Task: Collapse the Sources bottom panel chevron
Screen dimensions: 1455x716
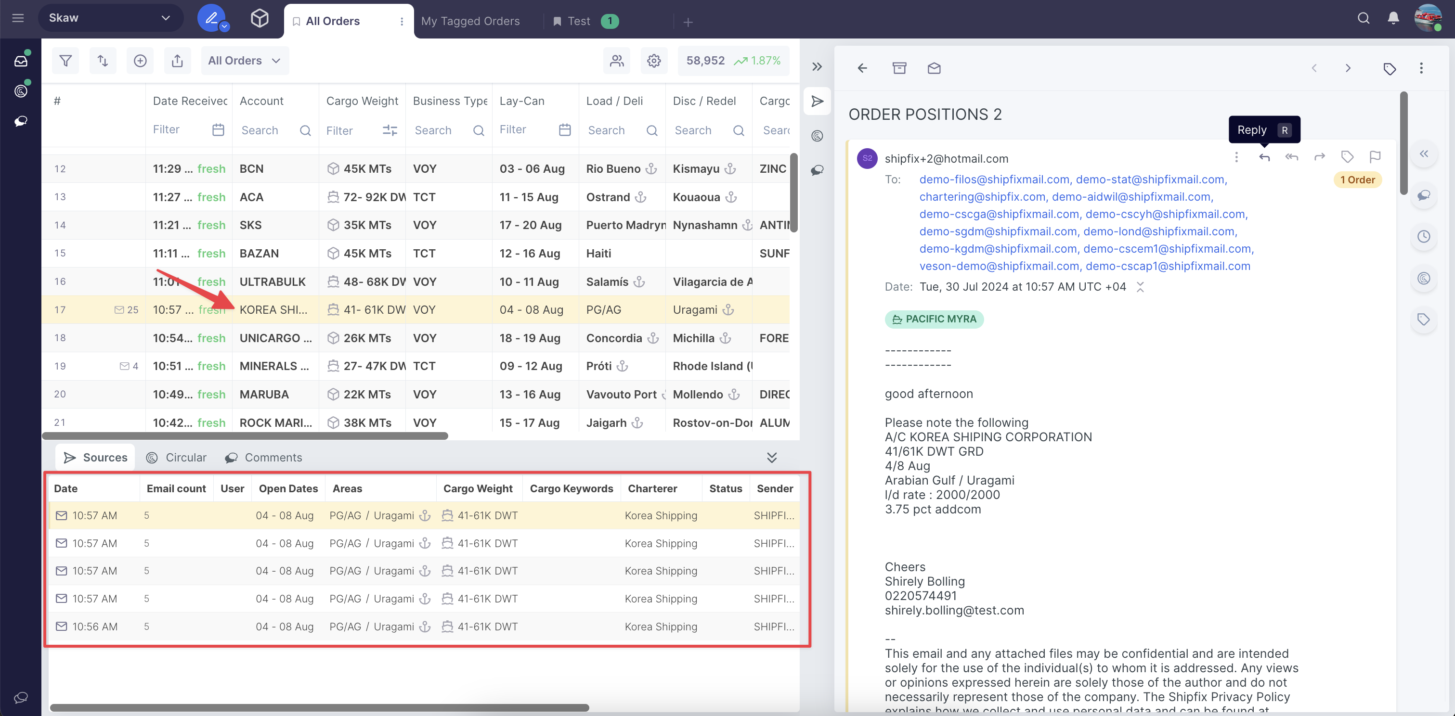Action: (772, 458)
